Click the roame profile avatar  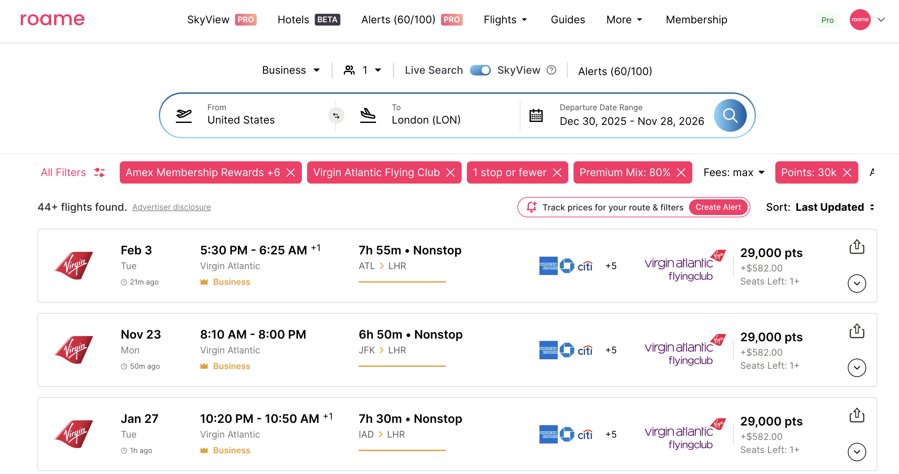pyautogui.click(x=860, y=20)
